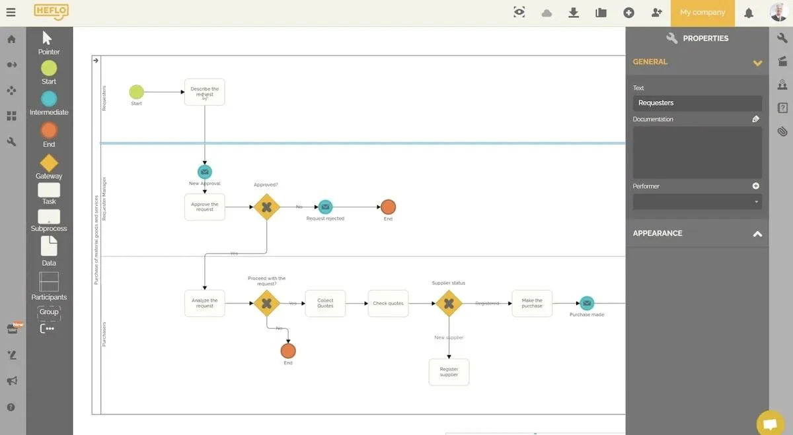Add a performer with plus button

[756, 186]
